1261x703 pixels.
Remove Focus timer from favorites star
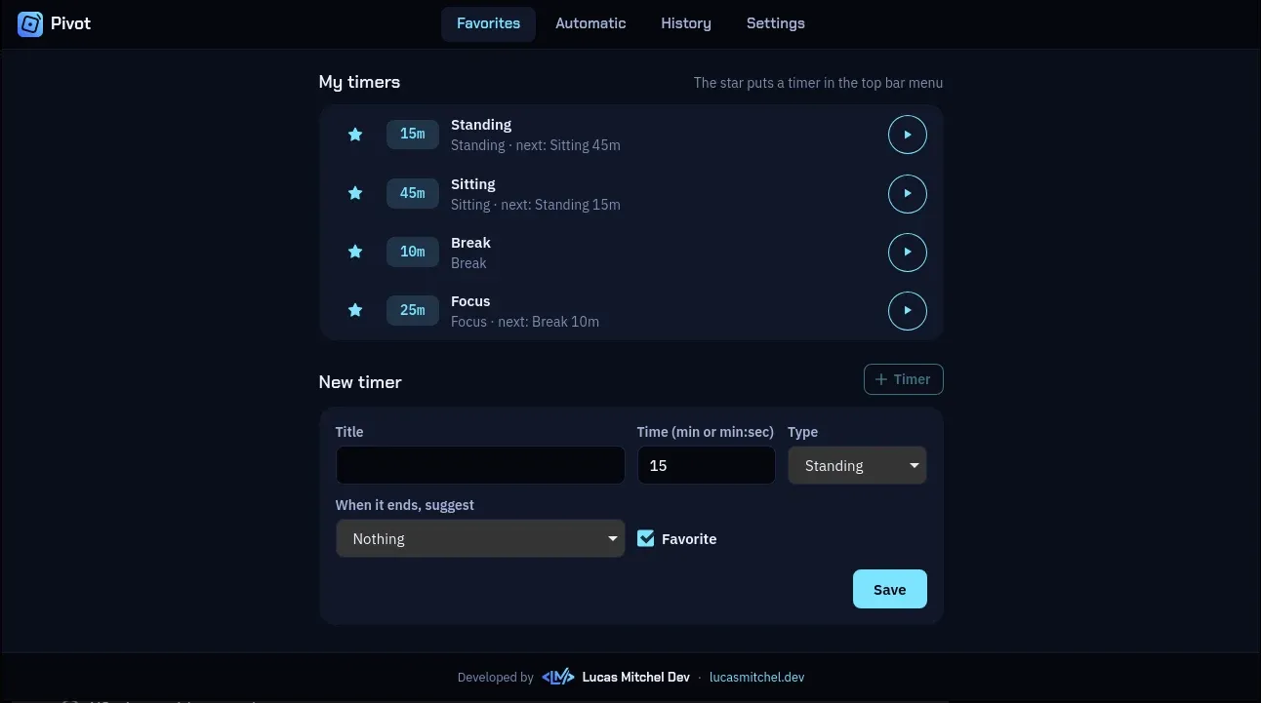[355, 310]
